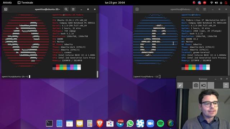Click blank third Kamoso mode button
The height and width of the screenshot is (129, 230).
coord(211,85)
